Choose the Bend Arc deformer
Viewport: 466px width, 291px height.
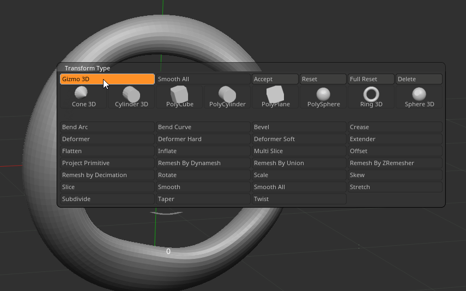coord(107,127)
